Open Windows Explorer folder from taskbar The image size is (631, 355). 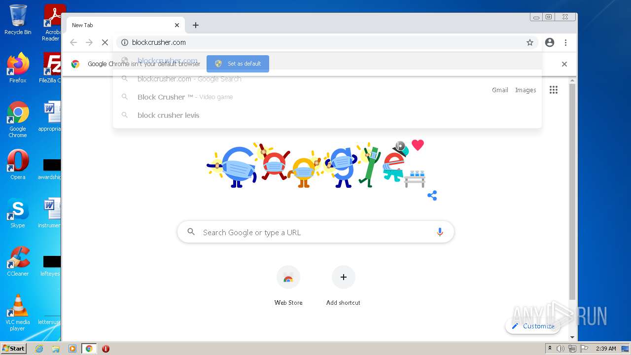(56, 349)
